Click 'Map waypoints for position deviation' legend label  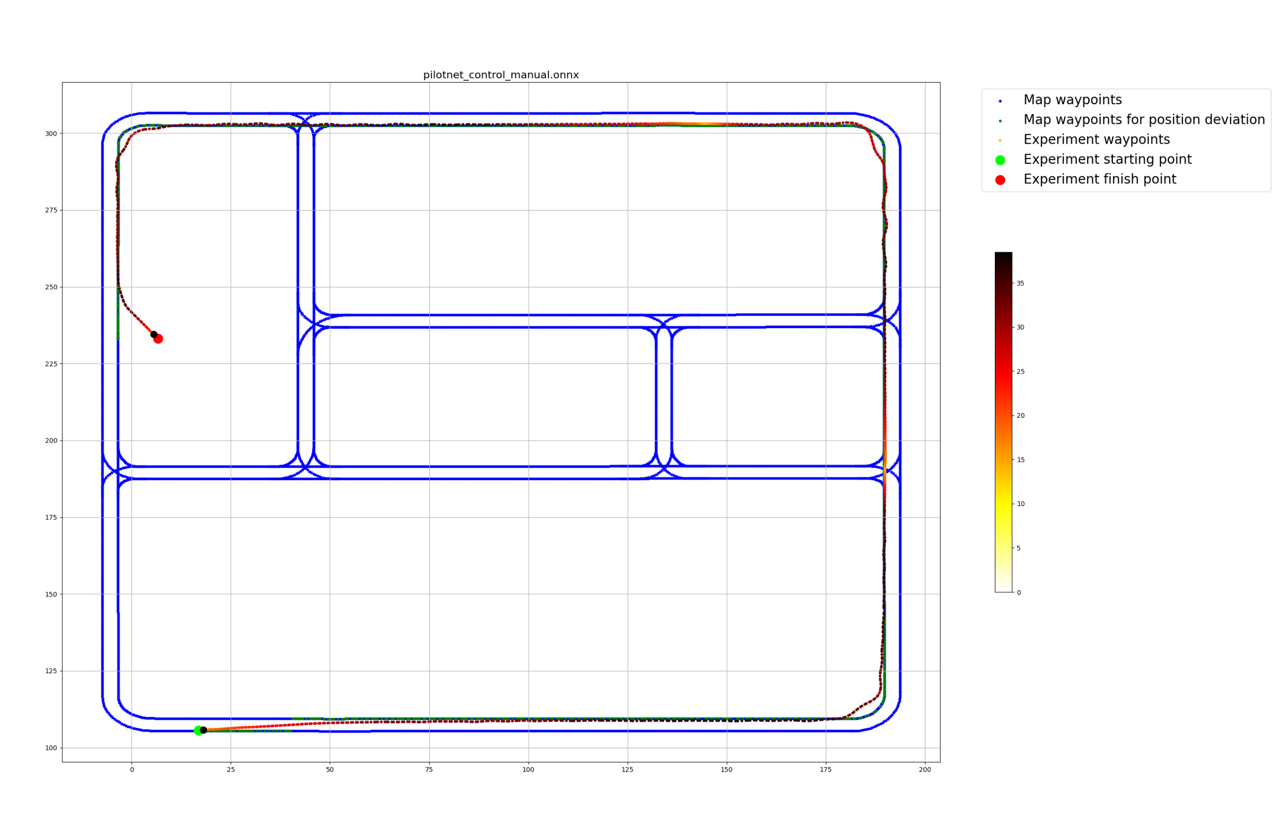coord(1144,120)
